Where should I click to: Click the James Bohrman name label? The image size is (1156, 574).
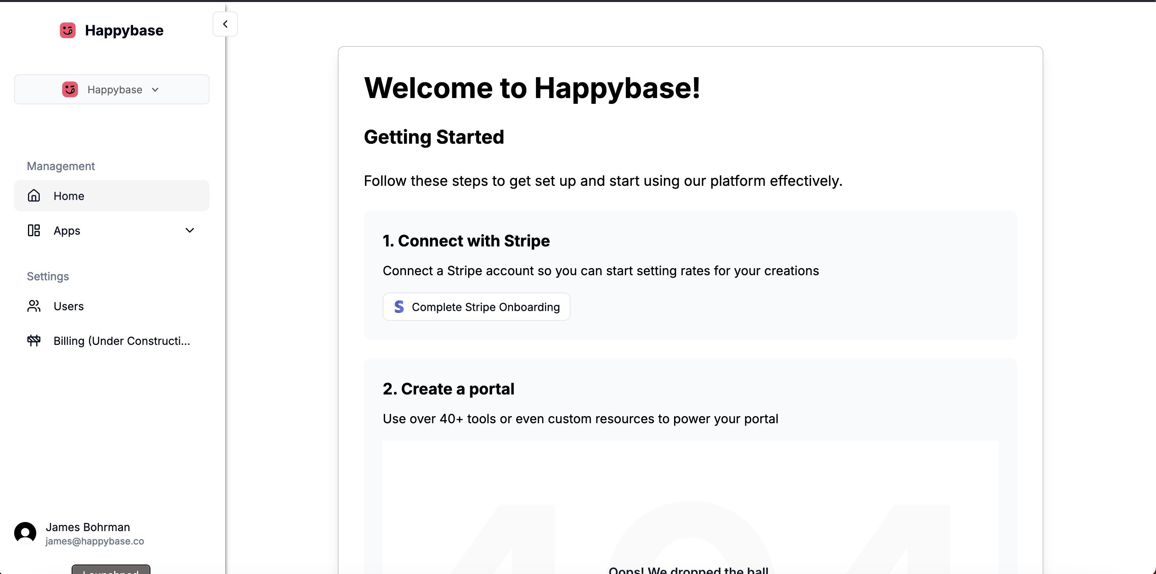click(x=88, y=527)
